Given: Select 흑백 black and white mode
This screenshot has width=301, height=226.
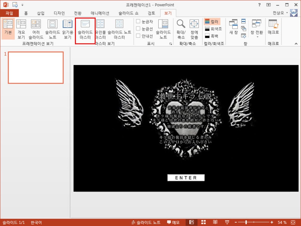Looking at the screenshot, I should click(212, 36).
